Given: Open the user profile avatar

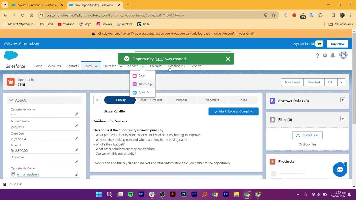Looking at the screenshot, I should point(343,55).
